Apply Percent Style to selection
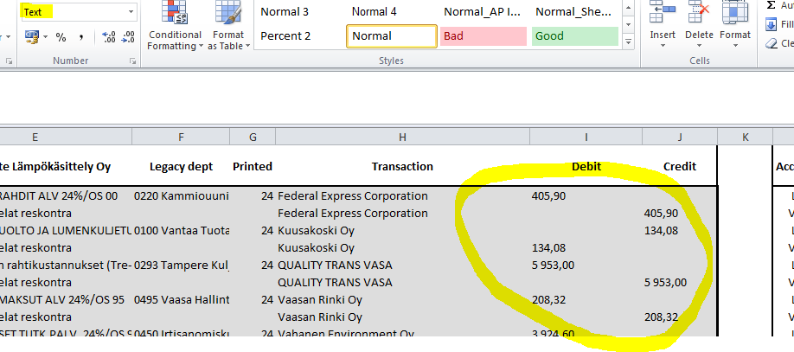 click(61, 37)
